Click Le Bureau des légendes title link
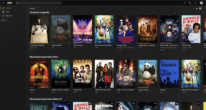Image resolution: width=206 pixels, height=110 pixels. pos(37,45)
